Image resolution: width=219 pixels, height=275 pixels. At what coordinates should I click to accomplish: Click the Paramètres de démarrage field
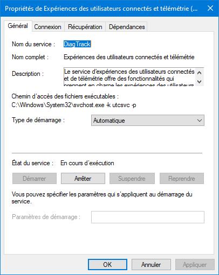coord(148,217)
